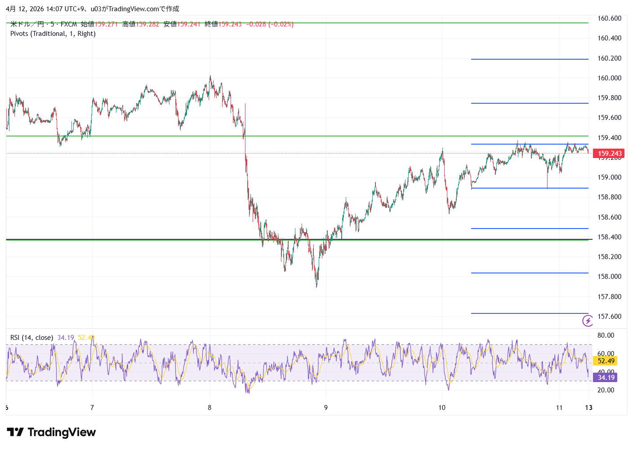Click the bold 13 date on the time axis

[x=588, y=408]
